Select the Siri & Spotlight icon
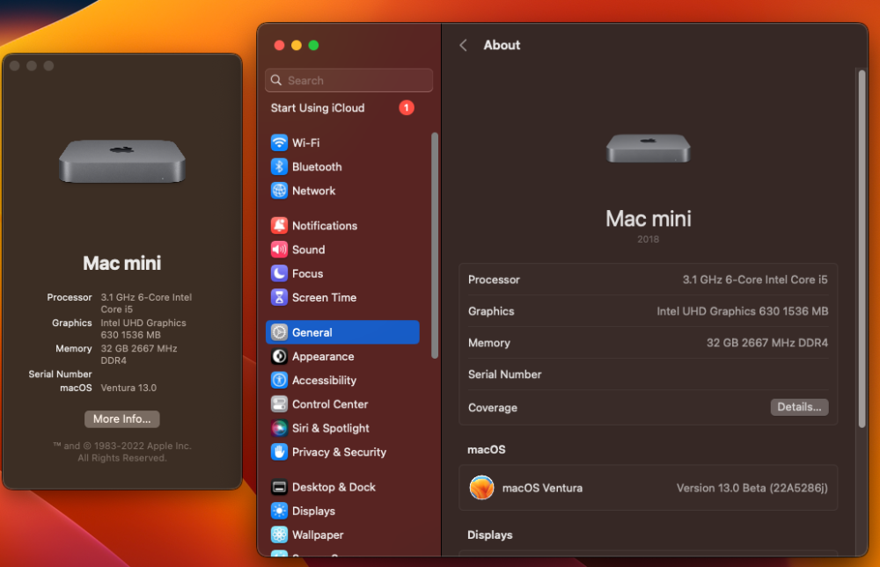This screenshot has width=880, height=567. pyautogui.click(x=279, y=428)
